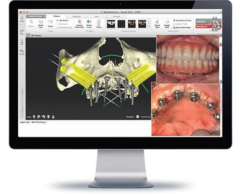Set the second head view orientation
The image size is (241, 195).
pos(39,117)
